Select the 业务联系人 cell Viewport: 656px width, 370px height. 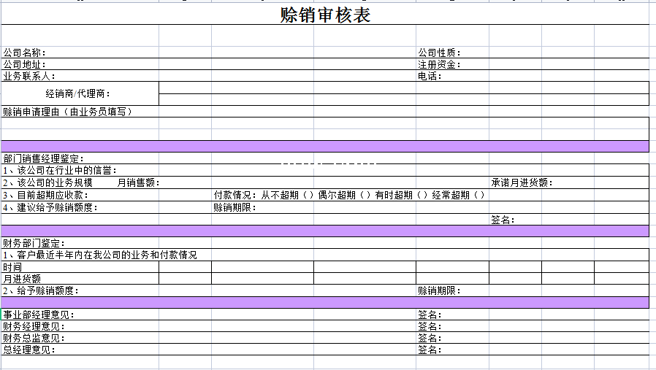[x=29, y=76]
